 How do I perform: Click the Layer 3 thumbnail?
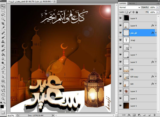pyautogui.click(x=126, y=91)
